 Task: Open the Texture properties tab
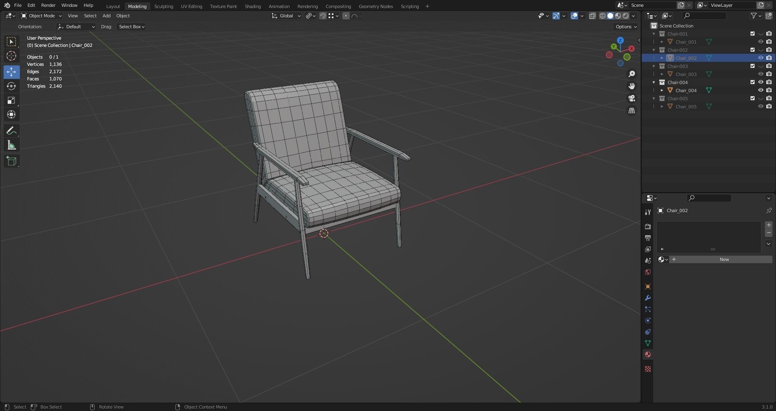click(648, 369)
